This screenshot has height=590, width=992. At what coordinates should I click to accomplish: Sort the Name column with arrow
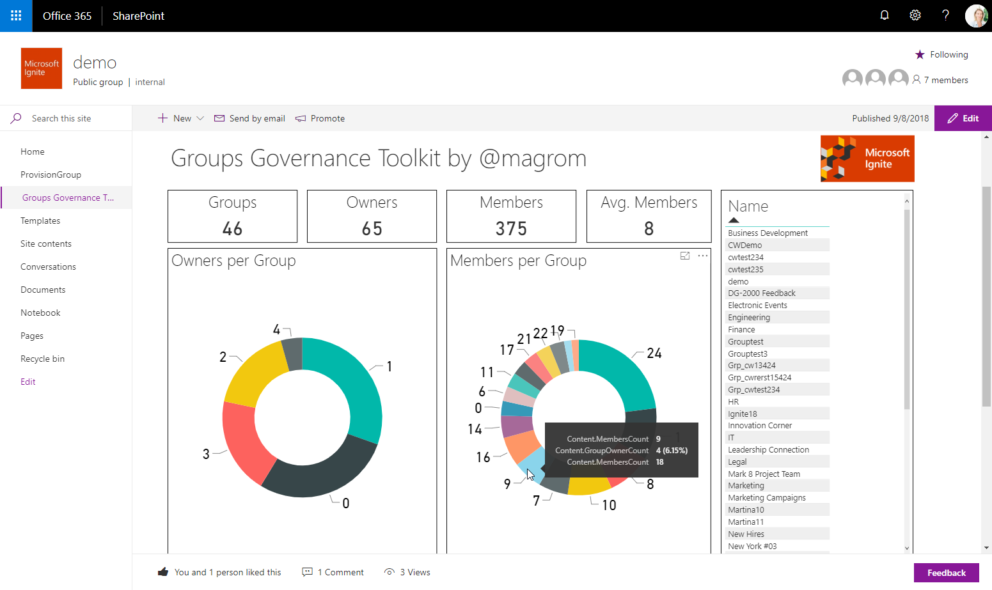point(734,220)
